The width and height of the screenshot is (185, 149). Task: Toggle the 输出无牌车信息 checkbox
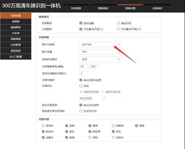81,80
